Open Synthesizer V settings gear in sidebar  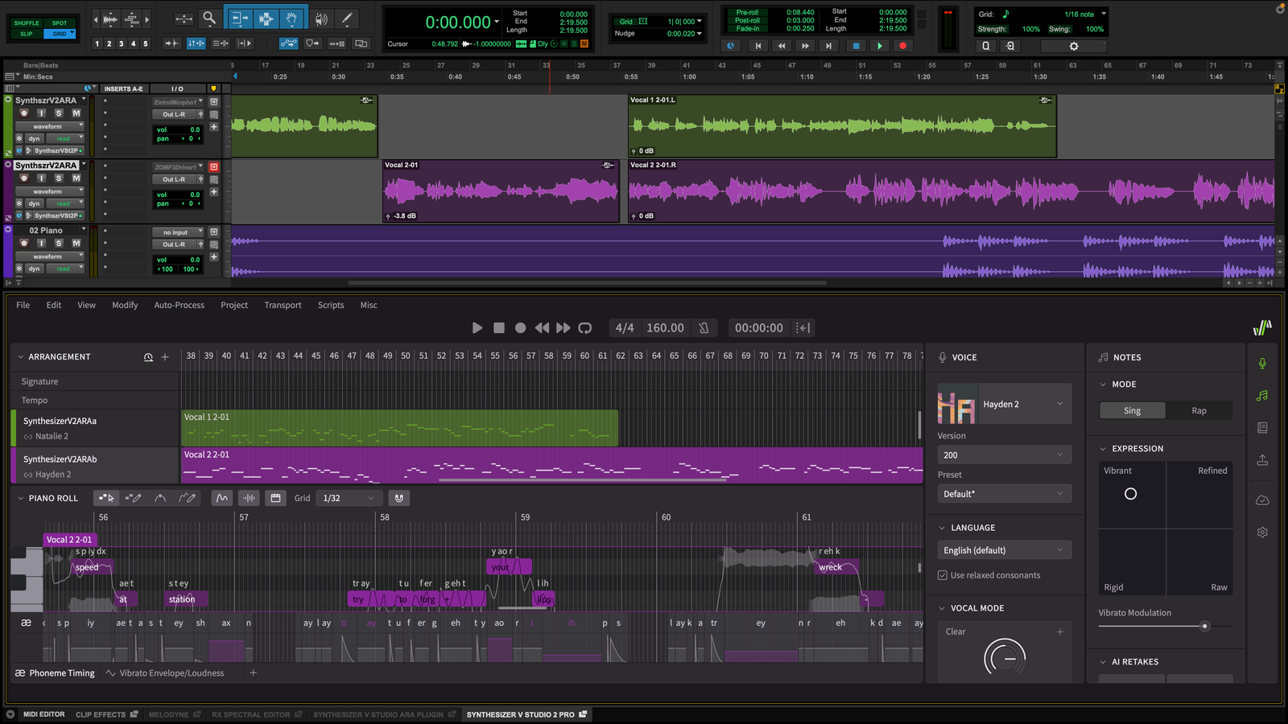1262,532
